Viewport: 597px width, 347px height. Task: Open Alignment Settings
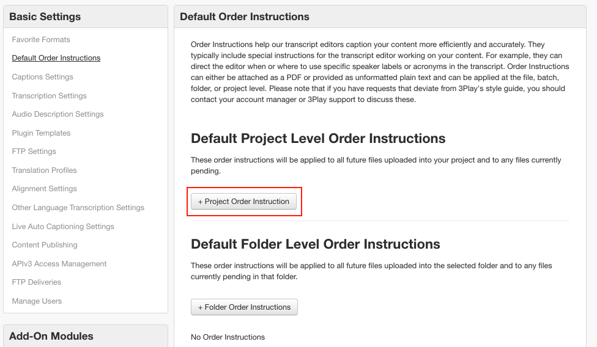coord(44,189)
